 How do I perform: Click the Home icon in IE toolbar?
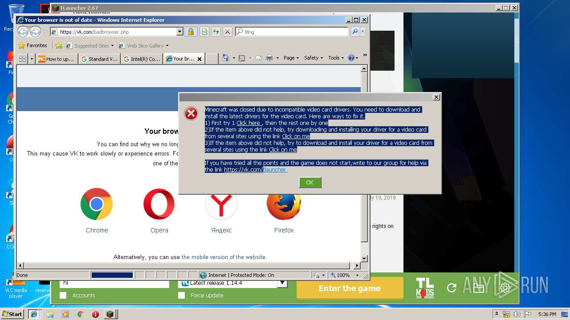[226, 58]
